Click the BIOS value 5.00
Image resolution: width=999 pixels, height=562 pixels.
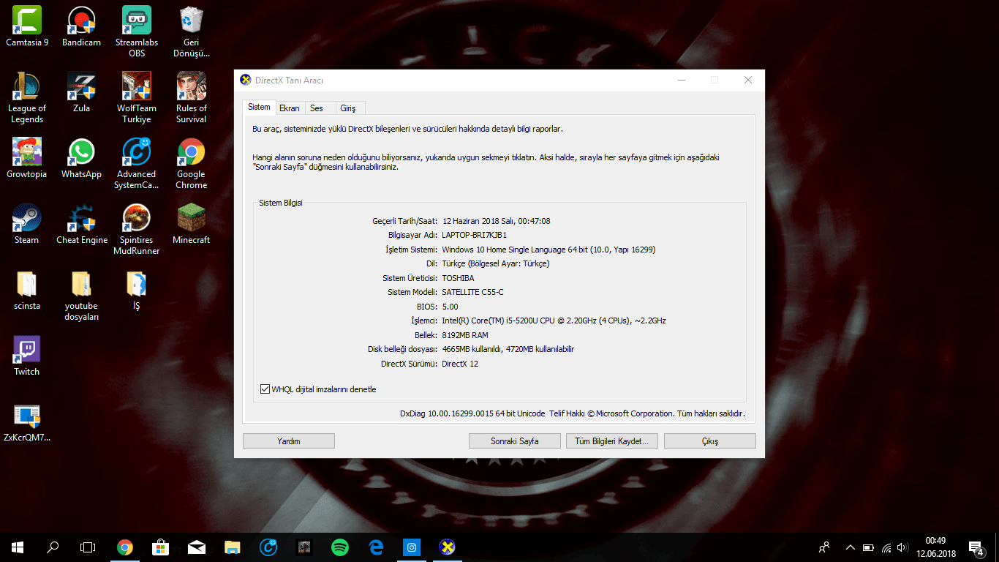coord(451,307)
